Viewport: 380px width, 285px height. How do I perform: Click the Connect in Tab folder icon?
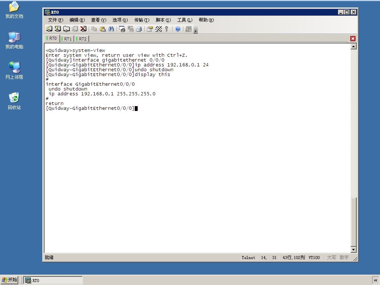click(66, 29)
